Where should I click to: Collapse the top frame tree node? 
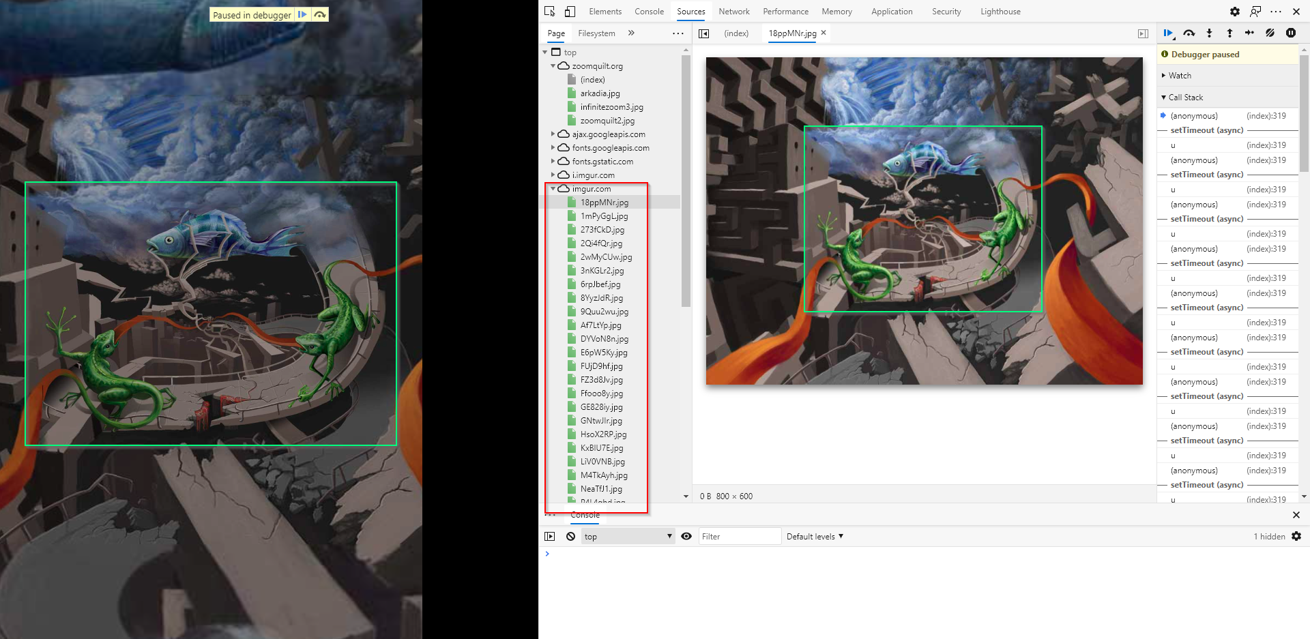pos(545,53)
